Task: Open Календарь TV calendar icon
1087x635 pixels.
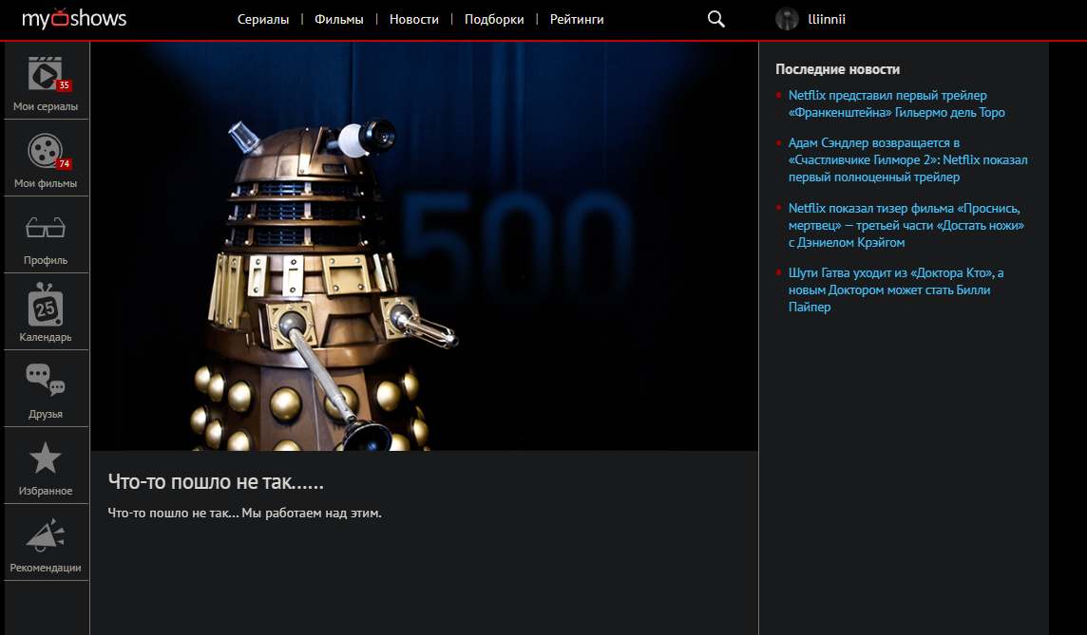Action: click(46, 304)
